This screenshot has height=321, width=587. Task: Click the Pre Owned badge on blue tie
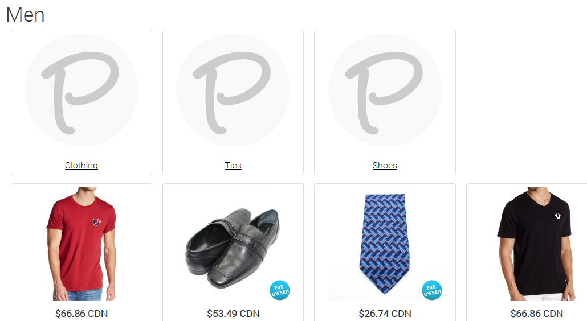[431, 290]
